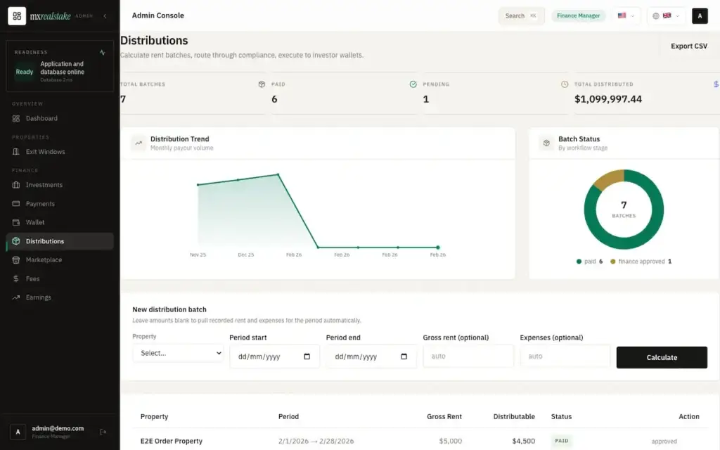Click the globe icon in the header
This screenshot has height=450, width=720.
[x=656, y=16]
